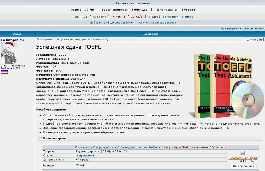Open 'Подробная статистика пиров' link
Viewport: 265px width, 171px height.
[x=171, y=16]
